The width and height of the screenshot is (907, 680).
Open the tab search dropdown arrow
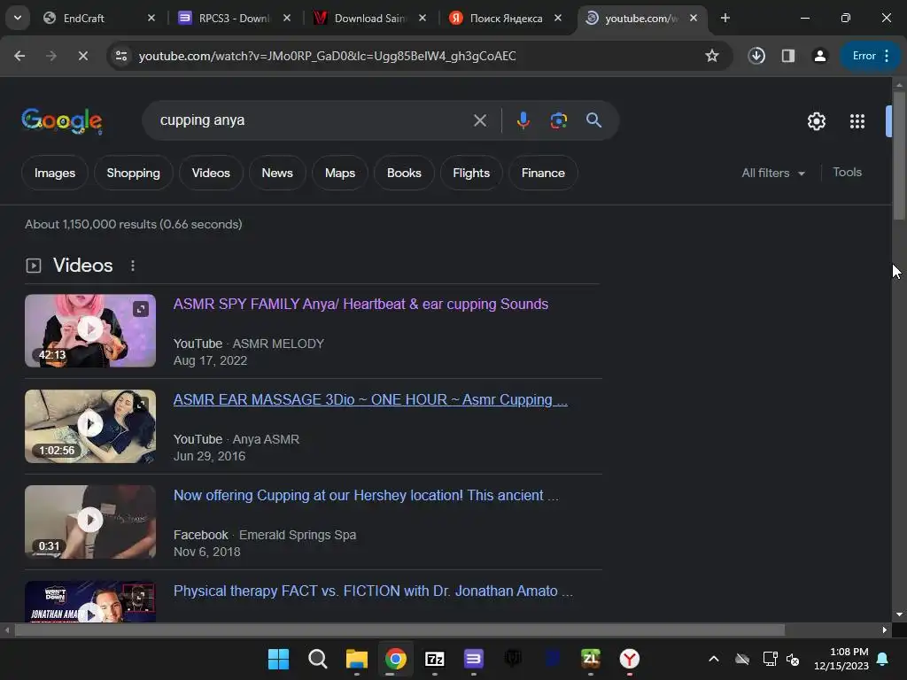[18, 18]
